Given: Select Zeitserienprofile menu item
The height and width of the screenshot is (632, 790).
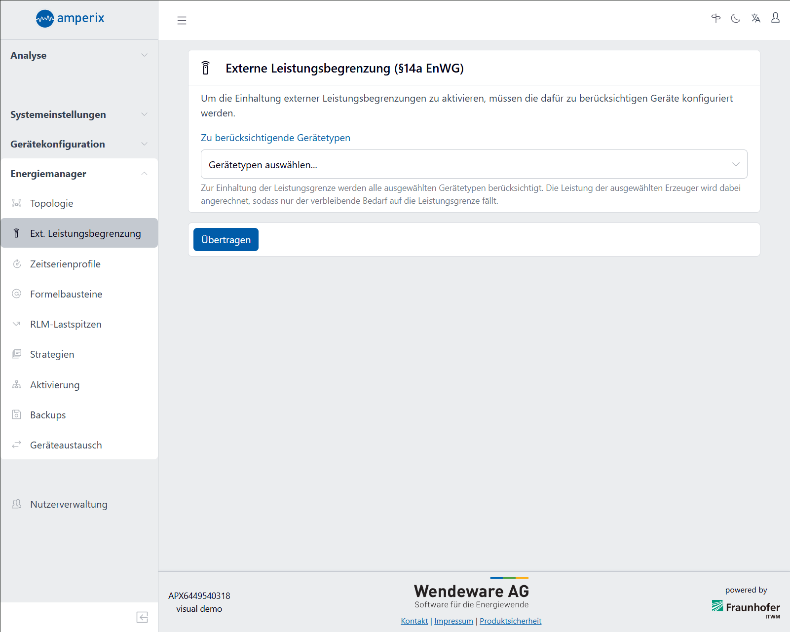Looking at the screenshot, I should tap(65, 264).
